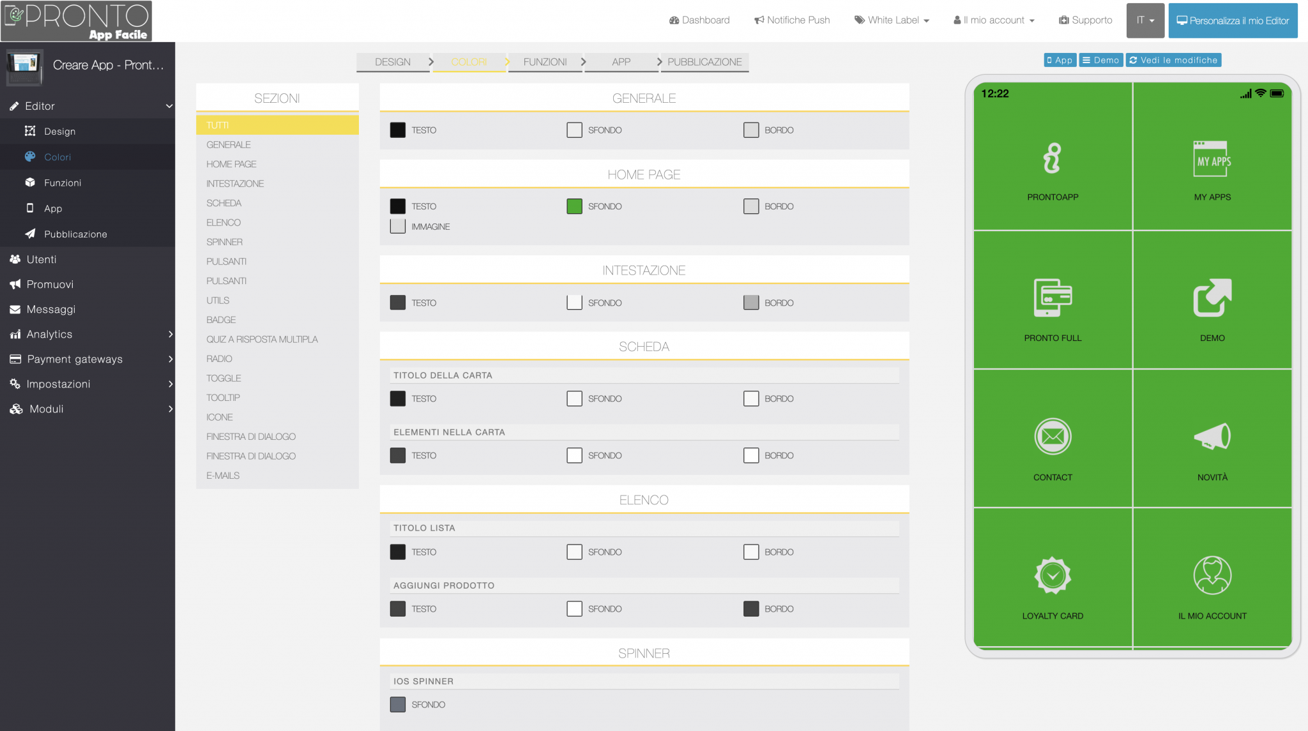The width and height of the screenshot is (1308, 731).
Task: Expand the Il mio account dropdown
Action: point(994,20)
